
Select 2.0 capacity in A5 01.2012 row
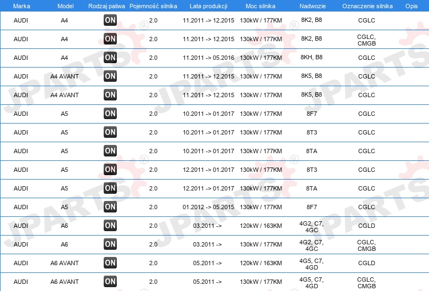[153, 207]
